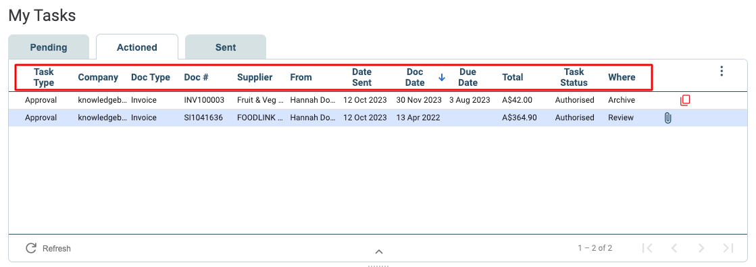Switch to the Sent tab

(x=226, y=47)
